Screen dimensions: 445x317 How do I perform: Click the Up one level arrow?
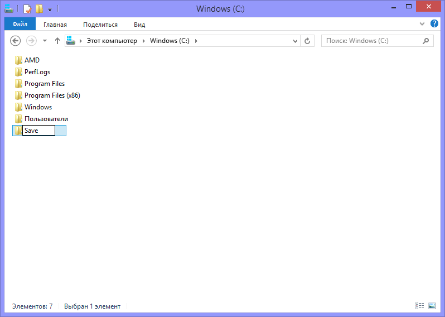[57, 41]
